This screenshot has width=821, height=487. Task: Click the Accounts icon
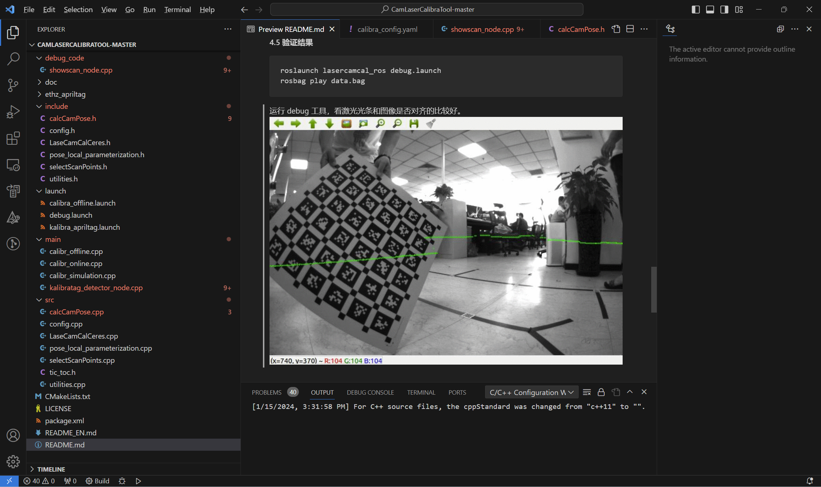coord(13,435)
